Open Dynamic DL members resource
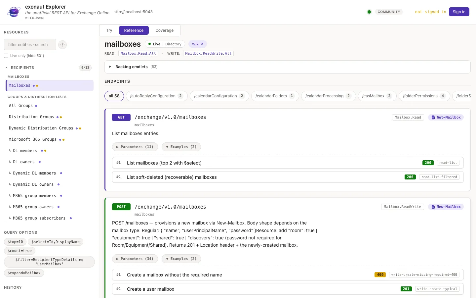 coord(50,173)
